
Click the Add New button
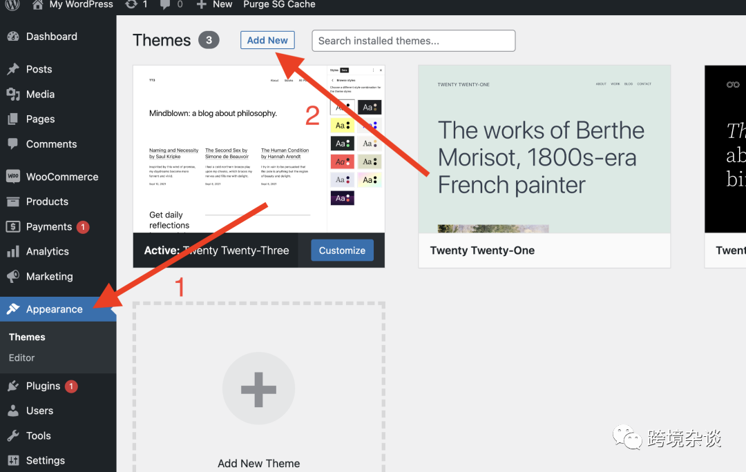pyautogui.click(x=267, y=40)
